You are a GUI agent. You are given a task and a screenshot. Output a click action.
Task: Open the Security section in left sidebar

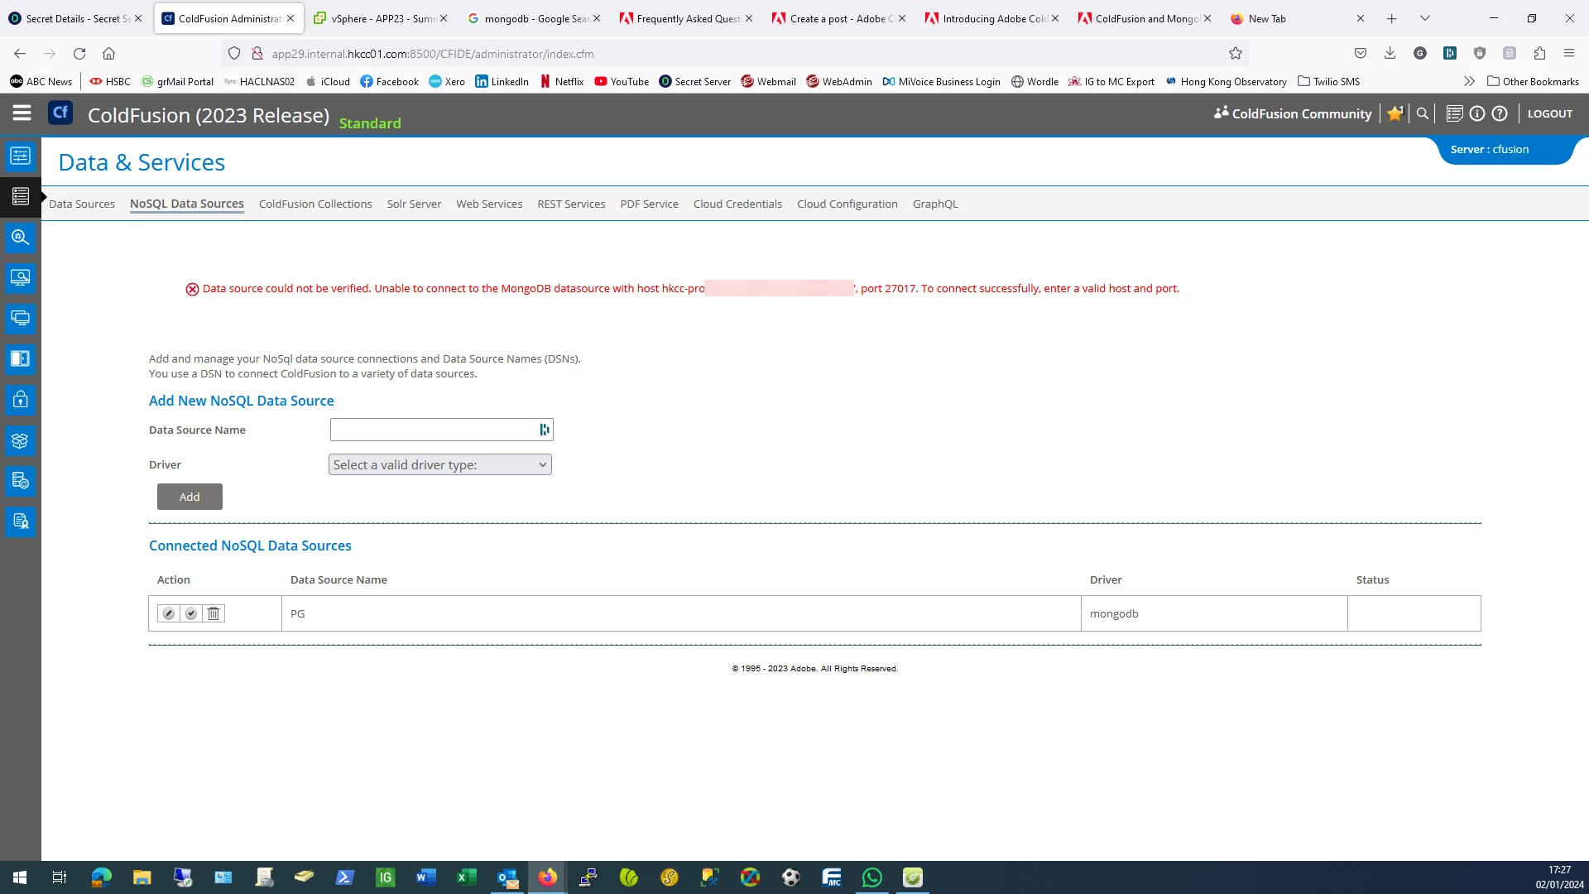20,400
